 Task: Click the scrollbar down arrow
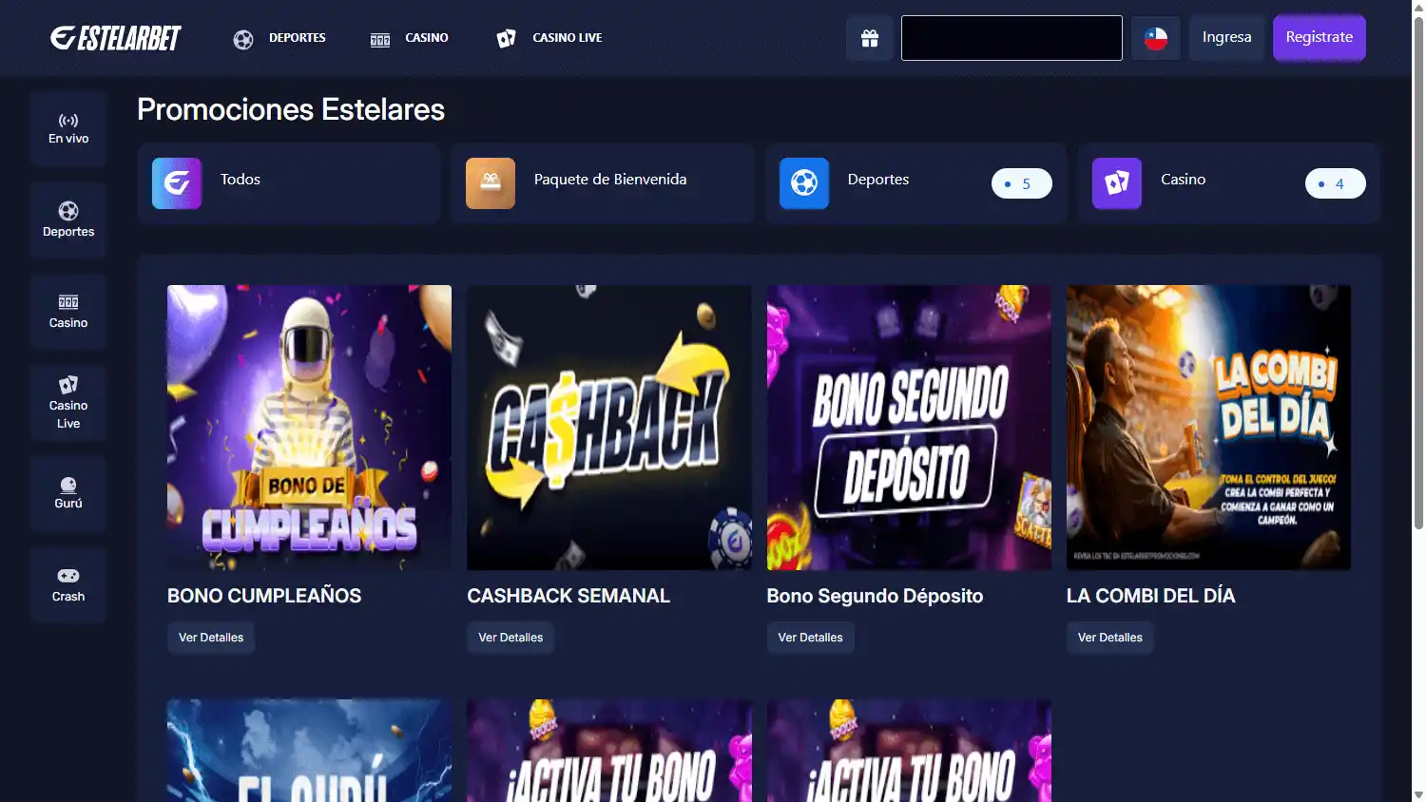click(1418, 794)
